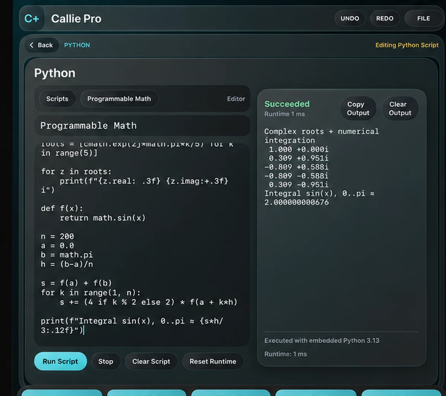Click the Programmable Math script title field
Screen dimensions: 446x396
coord(142,126)
